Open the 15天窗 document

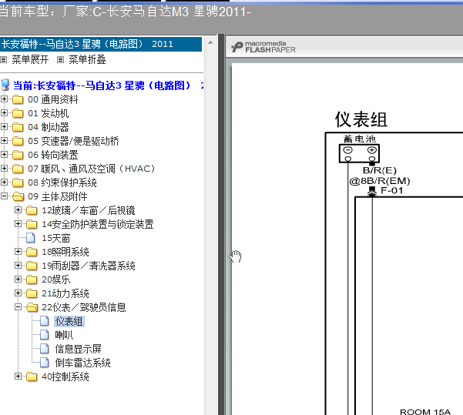[55, 238]
